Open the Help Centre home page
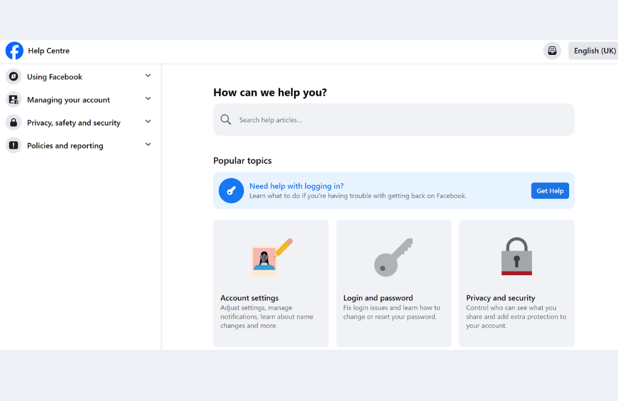 (x=48, y=51)
